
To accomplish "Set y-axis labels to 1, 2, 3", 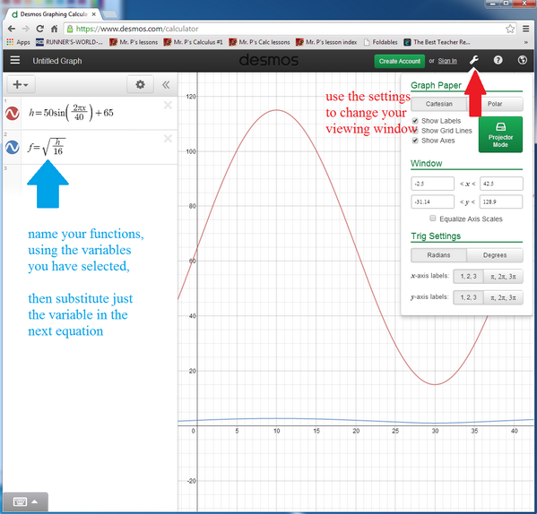I will coord(468,297).
